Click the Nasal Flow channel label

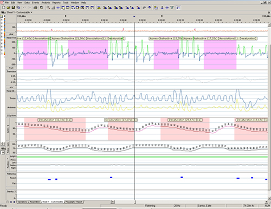tap(11, 38)
